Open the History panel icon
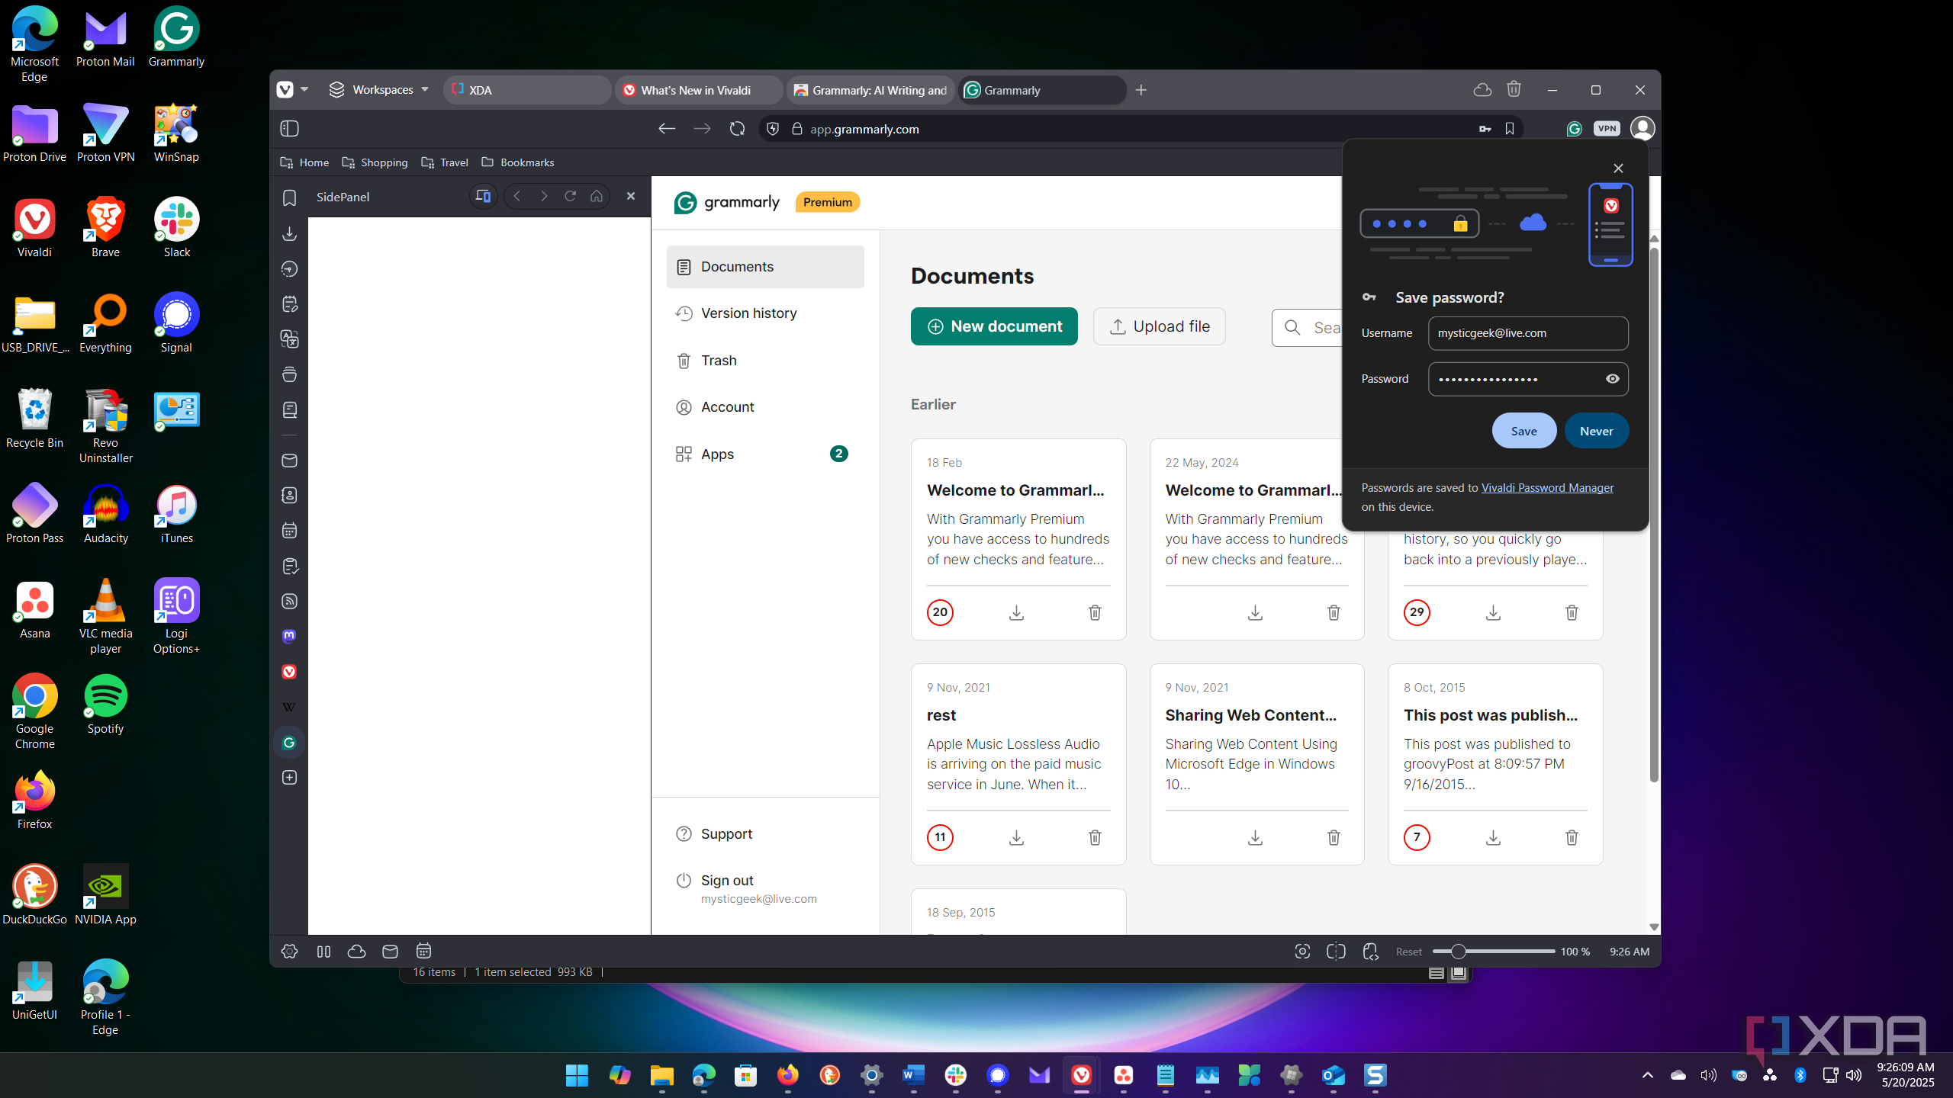This screenshot has width=1953, height=1098. point(289,268)
